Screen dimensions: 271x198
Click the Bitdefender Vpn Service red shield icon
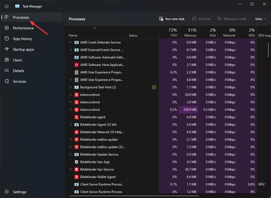click(76, 169)
